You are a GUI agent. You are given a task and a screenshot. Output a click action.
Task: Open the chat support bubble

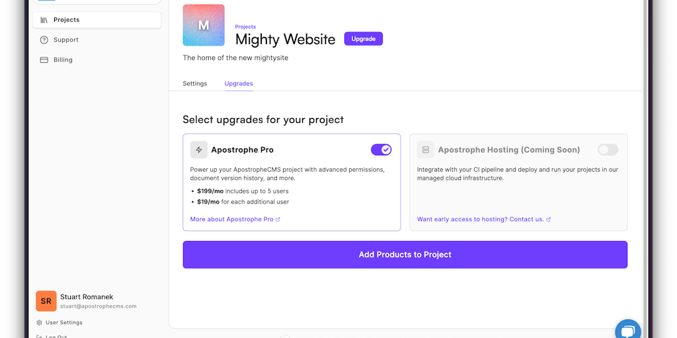coord(627,329)
